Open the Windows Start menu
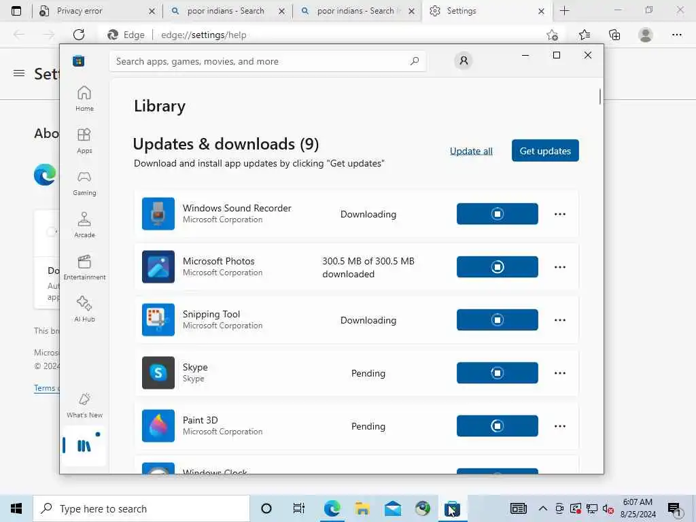 pos(16,508)
